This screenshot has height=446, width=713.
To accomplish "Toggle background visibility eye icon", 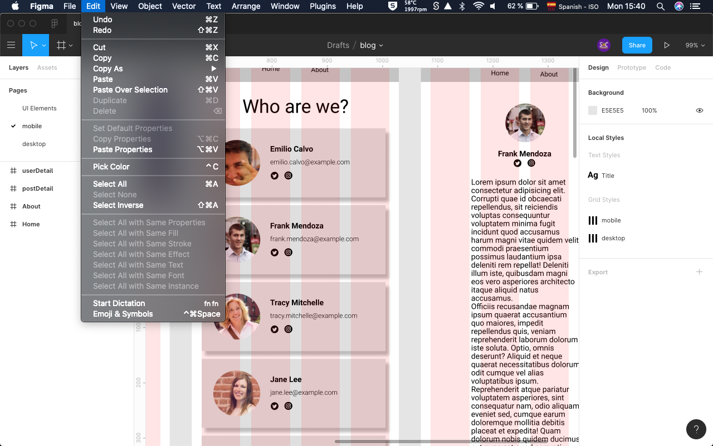I will point(700,110).
